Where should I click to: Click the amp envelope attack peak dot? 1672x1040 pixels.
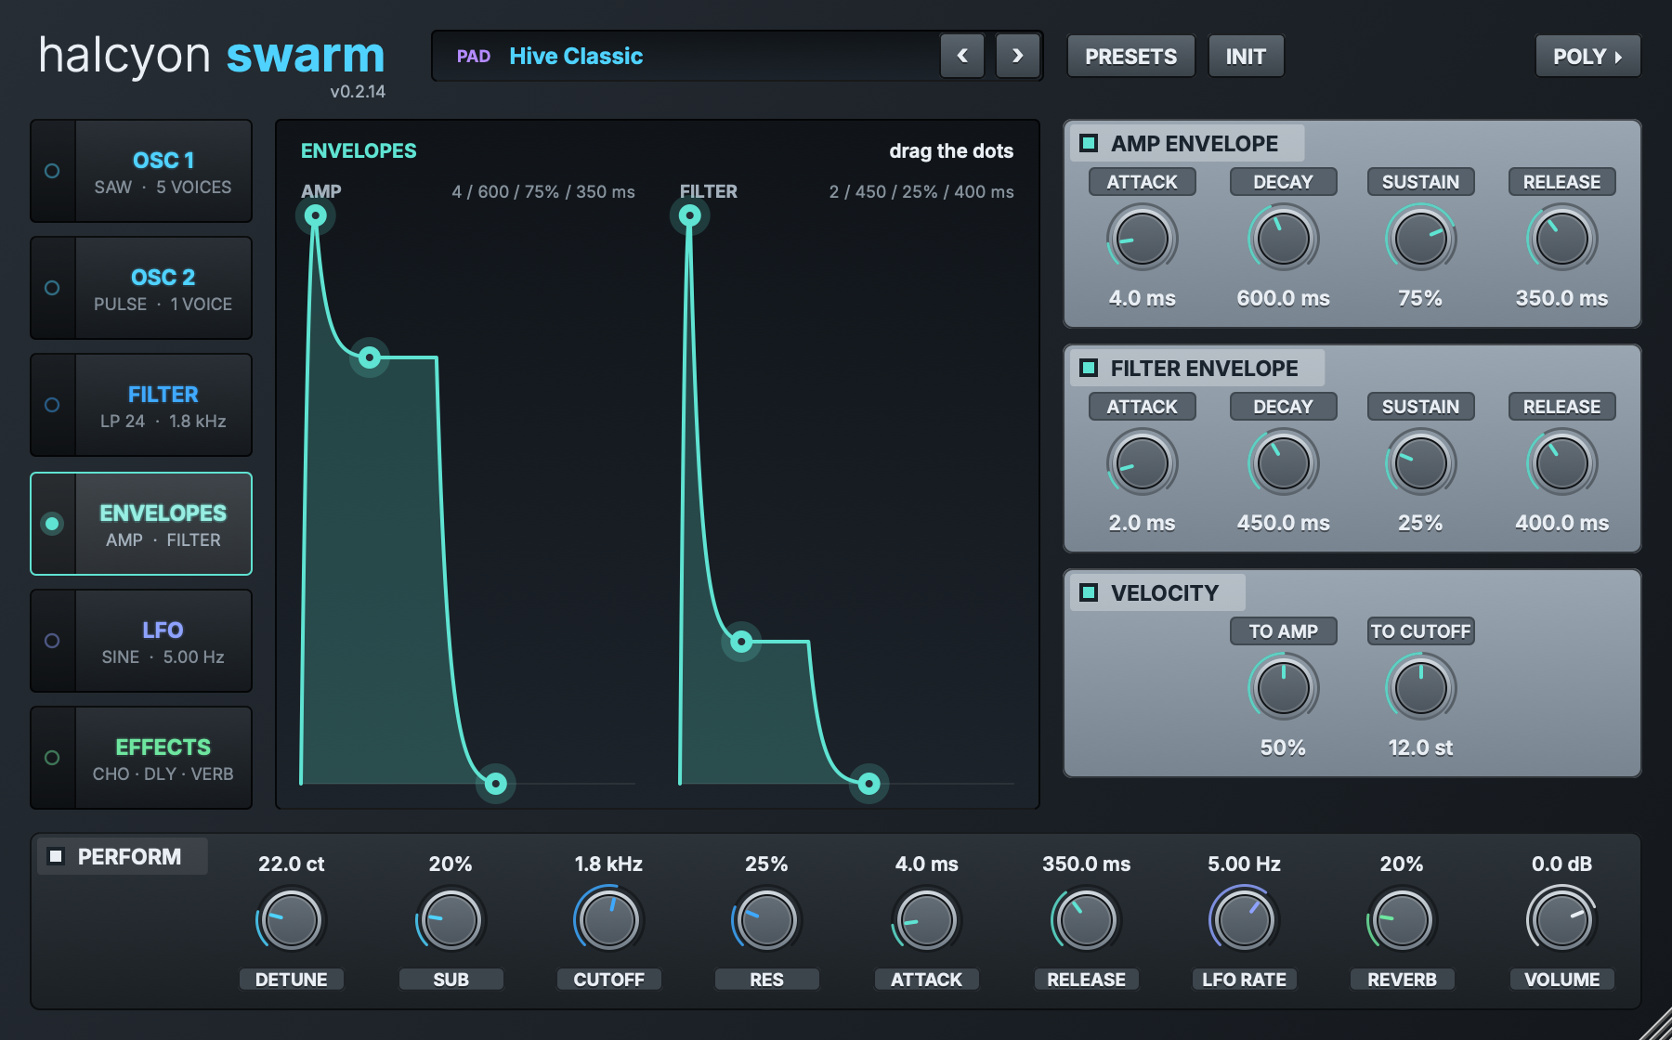pyautogui.click(x=316, y=216)
